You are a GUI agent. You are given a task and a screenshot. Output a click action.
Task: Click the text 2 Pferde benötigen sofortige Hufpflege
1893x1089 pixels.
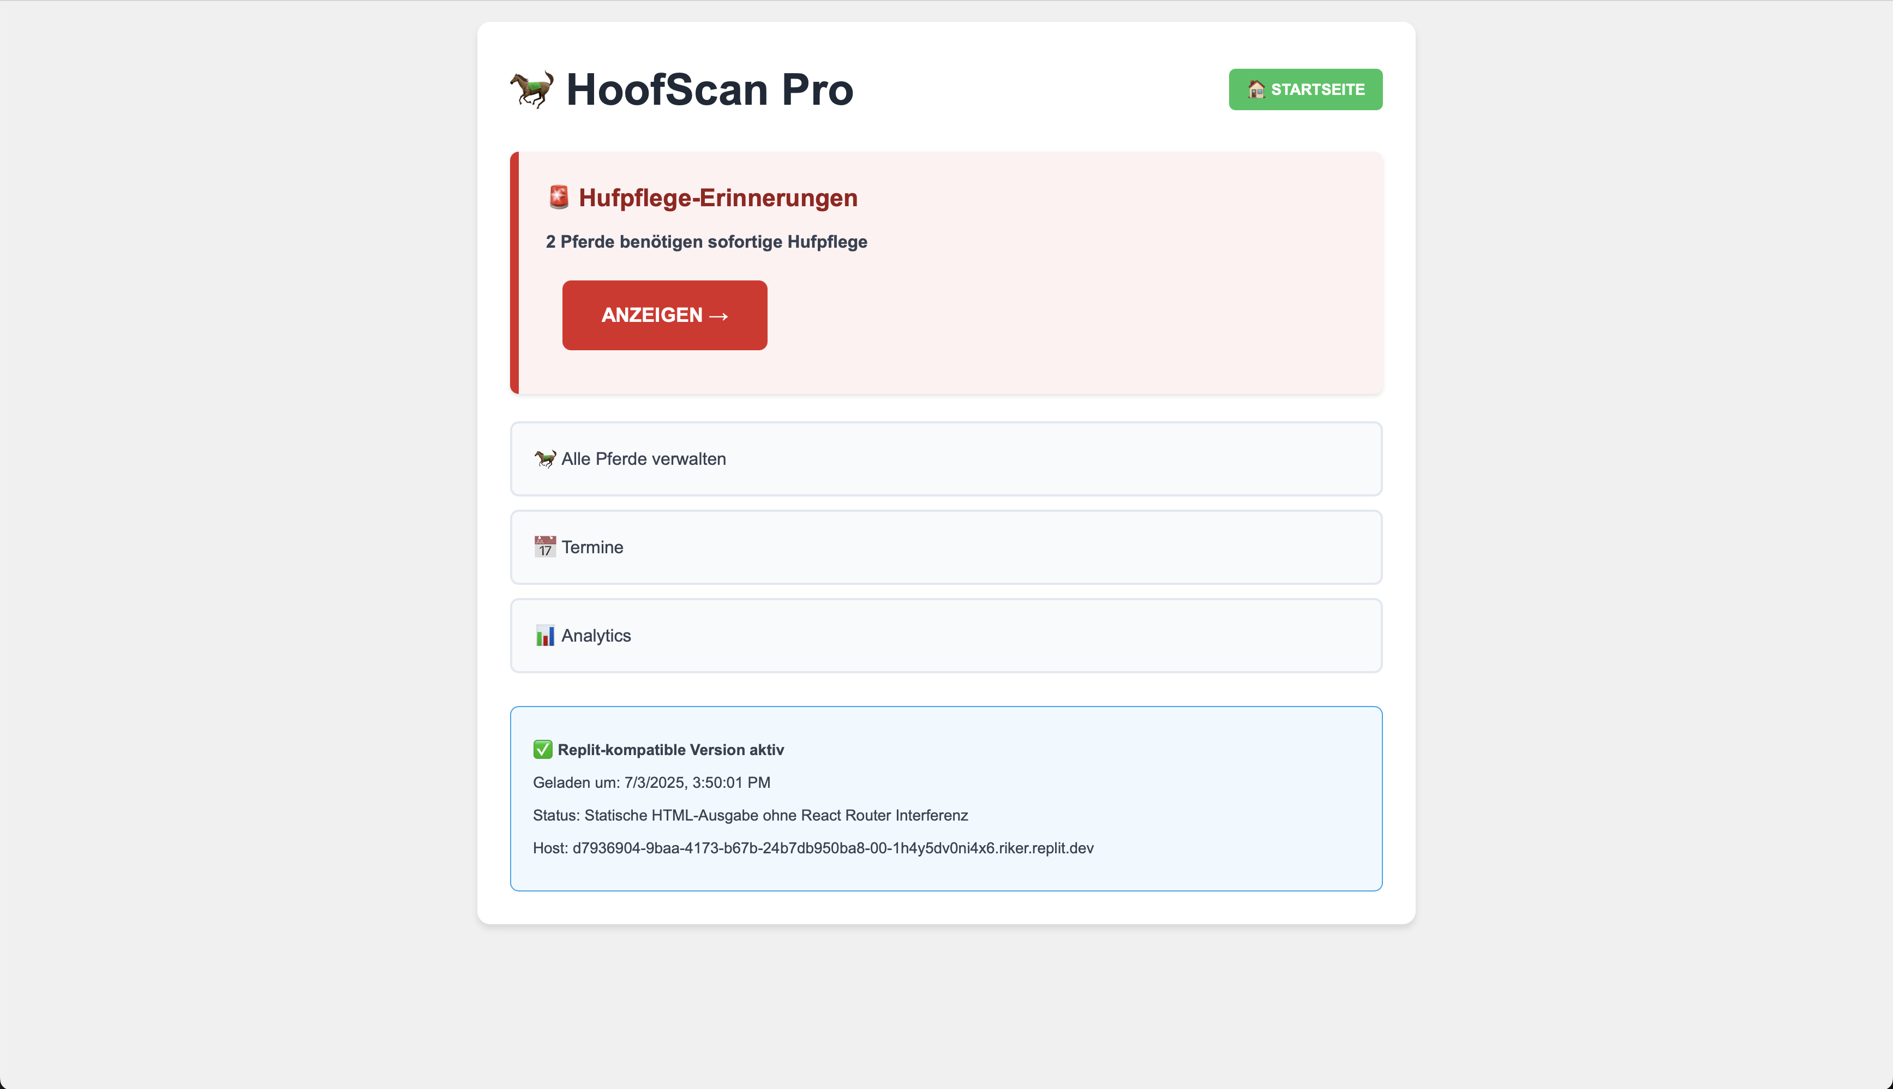coord(706,242)
